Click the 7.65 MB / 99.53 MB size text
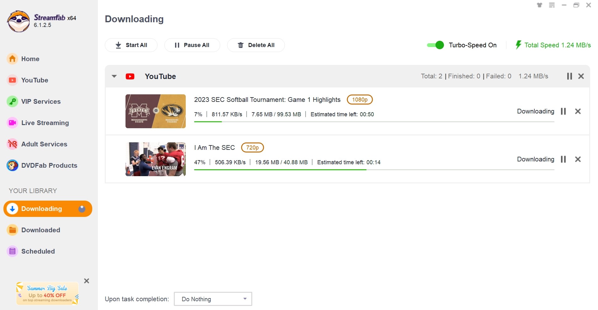 coord(276,114)
